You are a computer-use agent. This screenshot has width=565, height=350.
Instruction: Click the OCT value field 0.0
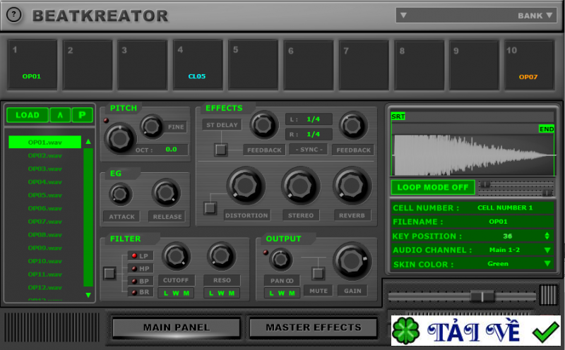[171, 150]
